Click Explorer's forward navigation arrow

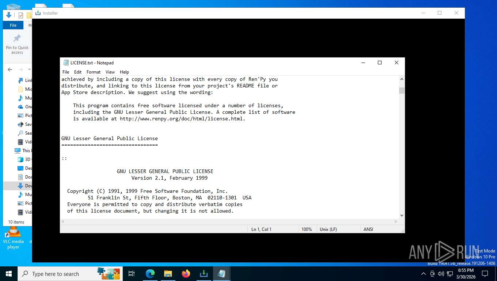click(x=21, y=69)
